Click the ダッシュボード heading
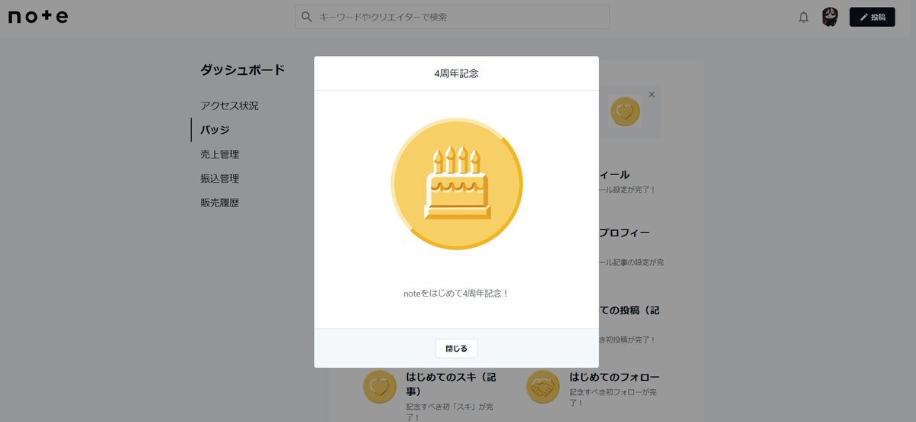The height and width of the screenshot is (422, 916). pos(242,70)
